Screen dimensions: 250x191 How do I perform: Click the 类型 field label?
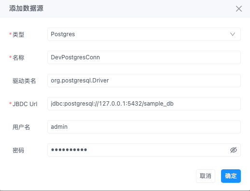point(18,35)
